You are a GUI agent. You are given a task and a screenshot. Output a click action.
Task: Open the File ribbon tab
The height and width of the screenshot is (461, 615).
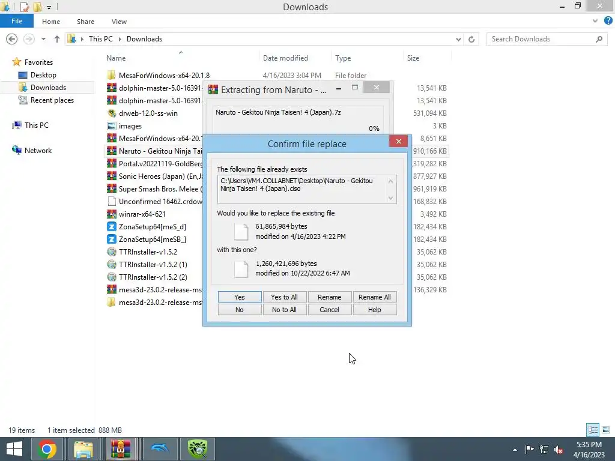pos(16,21)
